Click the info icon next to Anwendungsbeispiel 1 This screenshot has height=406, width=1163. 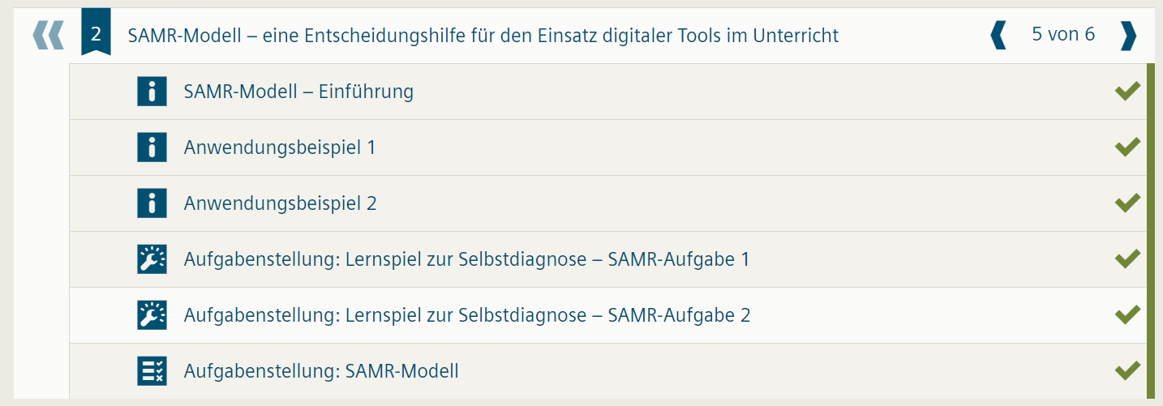pos(152,147)
